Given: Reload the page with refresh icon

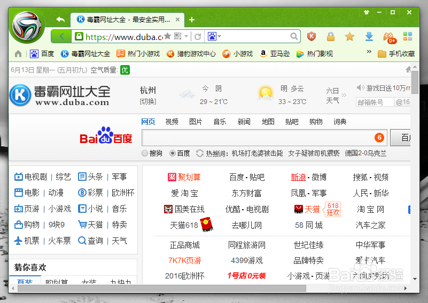Looking at the screenshot, I should pyautogui.click(x=198, y=36).
